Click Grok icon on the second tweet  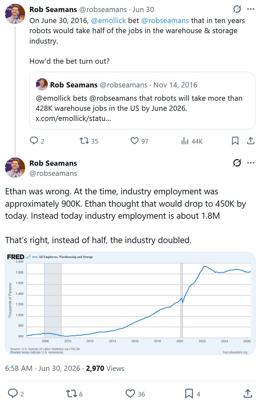coord(237,163)
